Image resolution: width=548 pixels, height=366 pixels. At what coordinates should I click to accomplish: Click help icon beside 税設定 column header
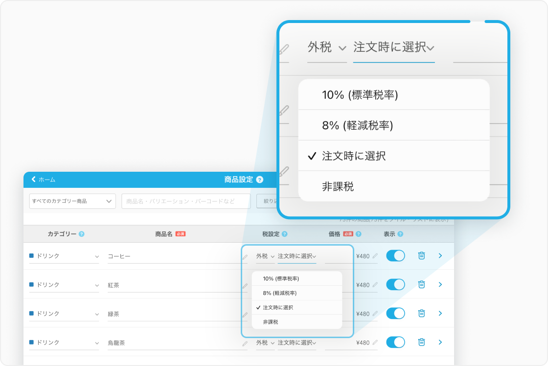tap(284, 234)
